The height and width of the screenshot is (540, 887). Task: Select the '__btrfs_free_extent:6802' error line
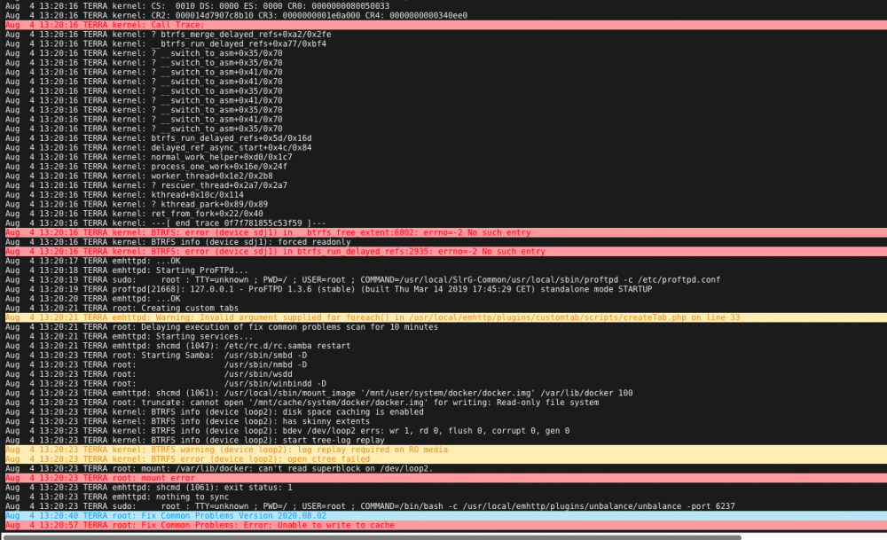(446, 232)
